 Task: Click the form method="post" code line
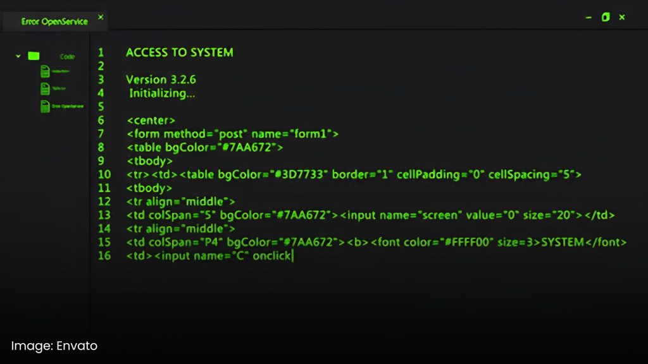(x=233, y=134)
